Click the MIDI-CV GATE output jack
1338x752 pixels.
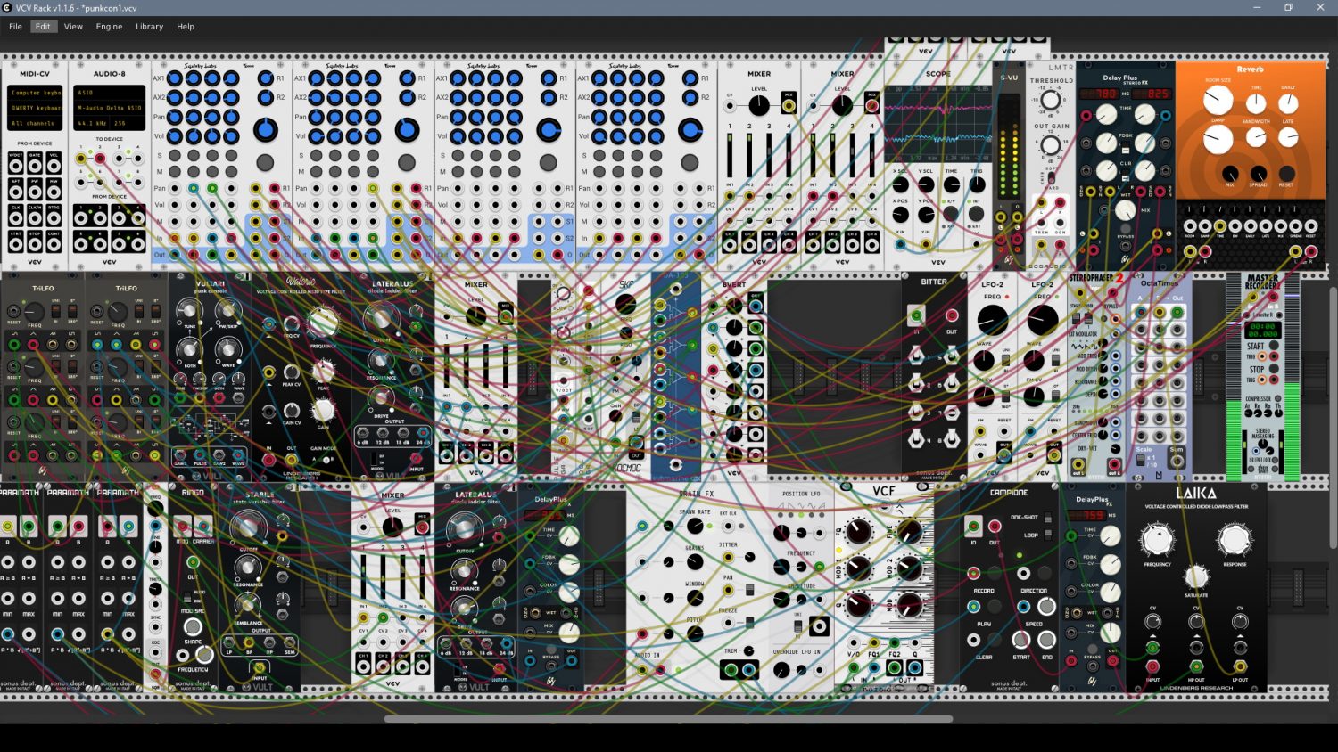(36, 167)
